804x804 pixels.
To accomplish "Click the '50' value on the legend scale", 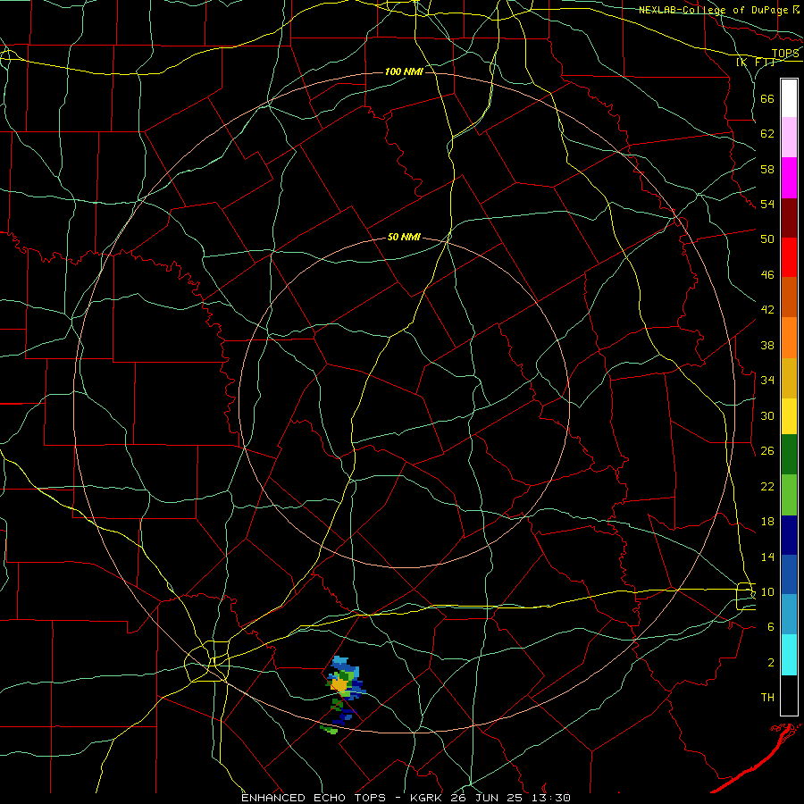I will pos(767,239).
